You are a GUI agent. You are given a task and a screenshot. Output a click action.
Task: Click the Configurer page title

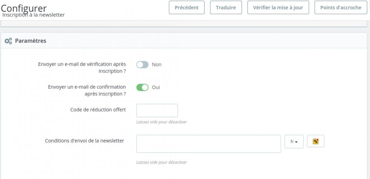tap(24, 7)
